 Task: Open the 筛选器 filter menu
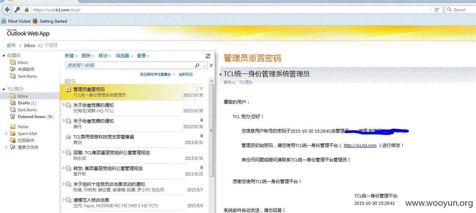pos(124,56)
